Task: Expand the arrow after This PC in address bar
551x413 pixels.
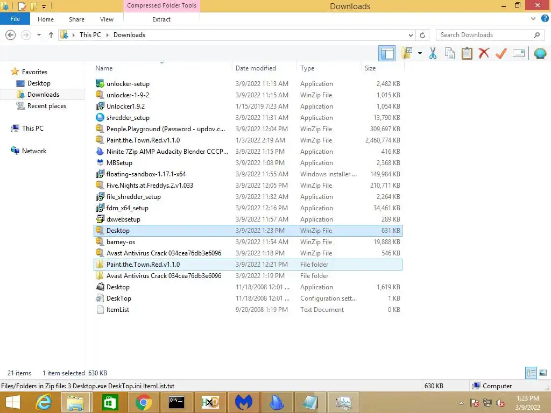Action: [x=108, y=35]
